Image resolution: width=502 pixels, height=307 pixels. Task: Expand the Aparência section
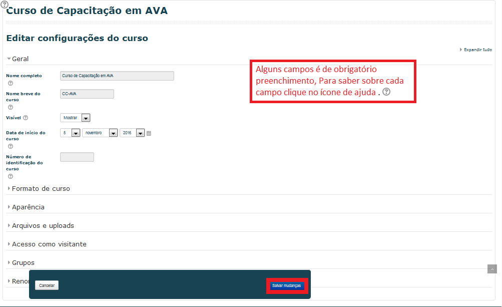pyautogui.click(x=28, y=207)
